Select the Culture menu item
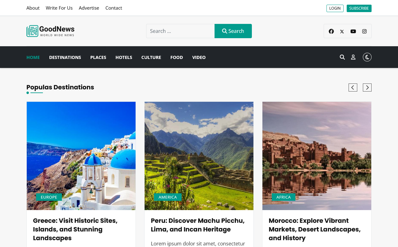 151,57
